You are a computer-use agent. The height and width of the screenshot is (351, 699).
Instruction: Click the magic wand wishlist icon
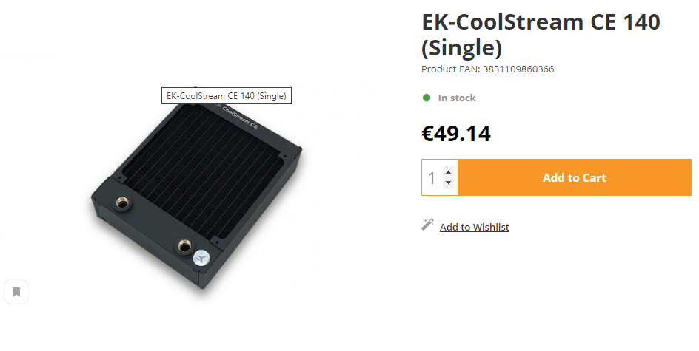[427, 225]
